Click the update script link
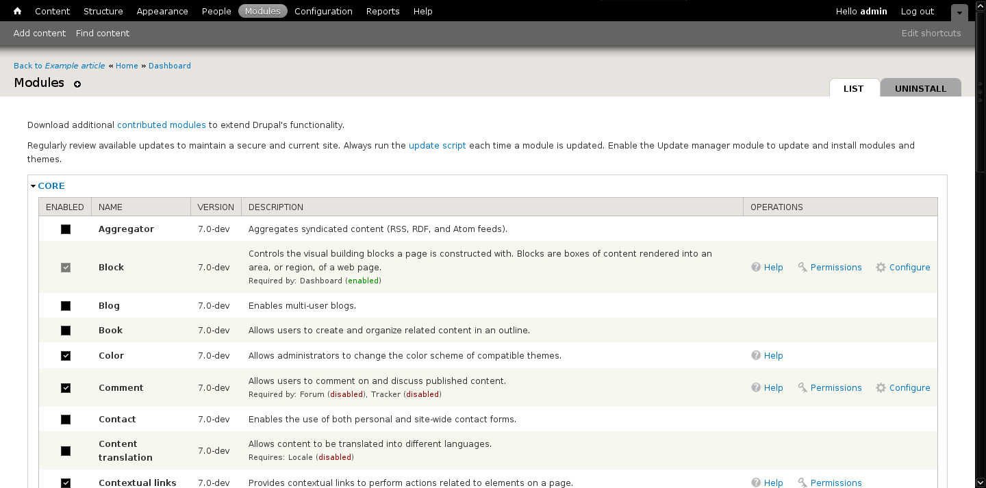Screen dimensions: 986x488 (437, 145)
